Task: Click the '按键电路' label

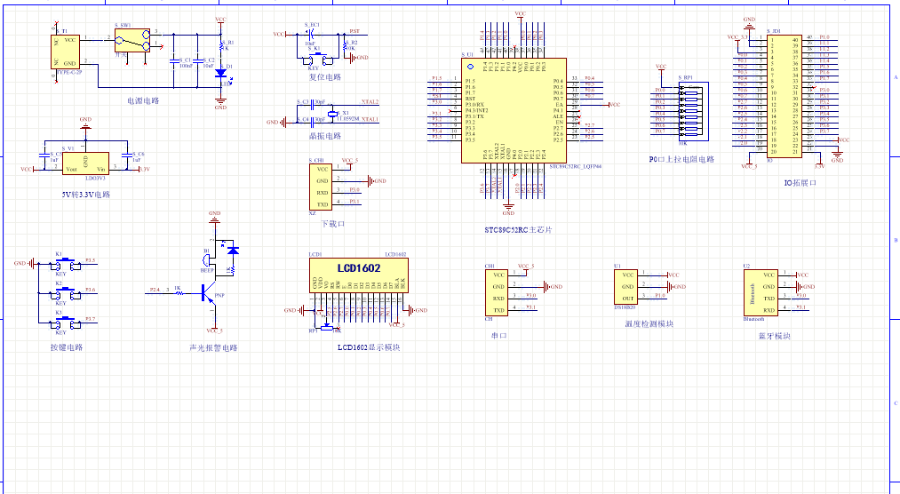Action: 67,347
